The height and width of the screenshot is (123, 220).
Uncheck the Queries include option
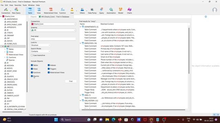click(32, 76)
